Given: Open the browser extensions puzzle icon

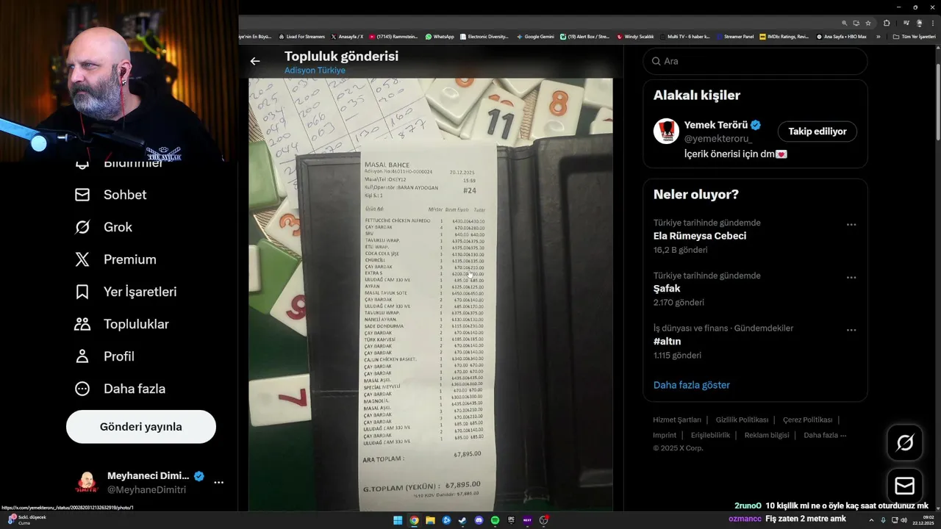Looking at the screenshot, I should pyautogui.click(x=887, y=23).
